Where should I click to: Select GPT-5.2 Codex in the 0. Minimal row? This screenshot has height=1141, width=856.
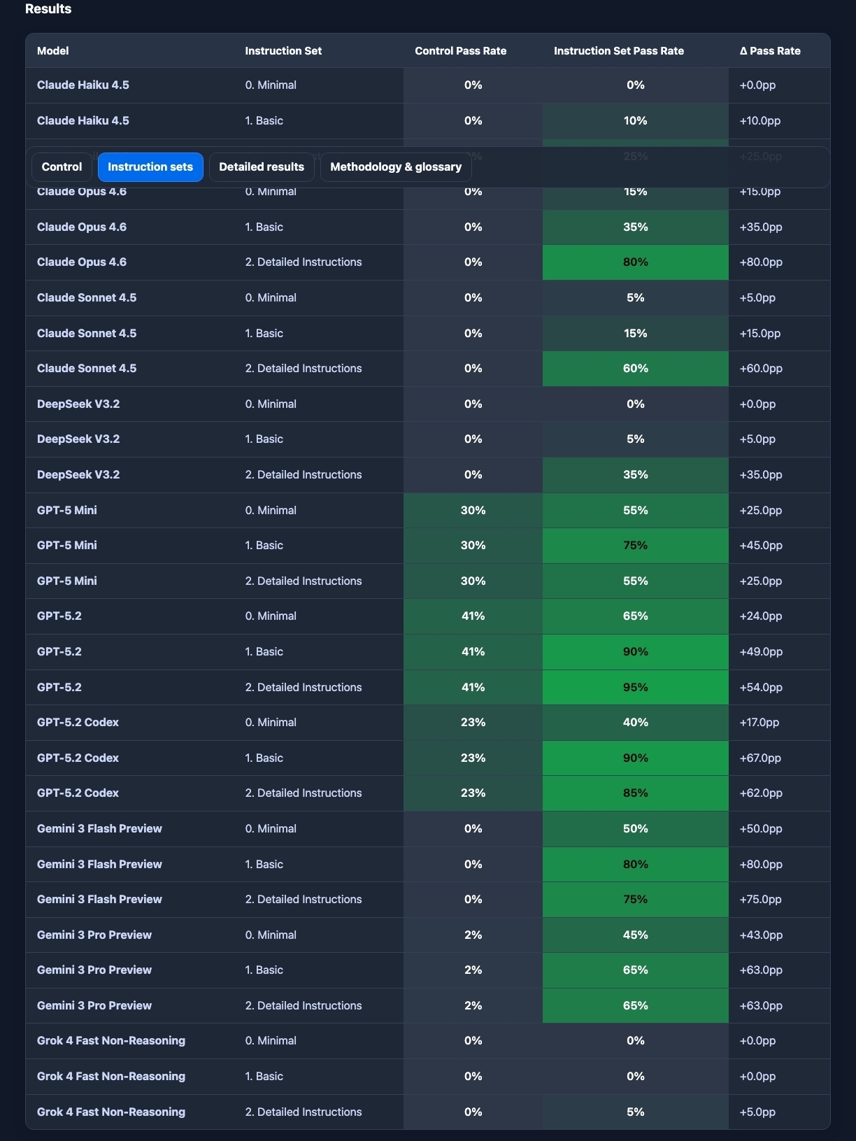(x=78, y=723)
